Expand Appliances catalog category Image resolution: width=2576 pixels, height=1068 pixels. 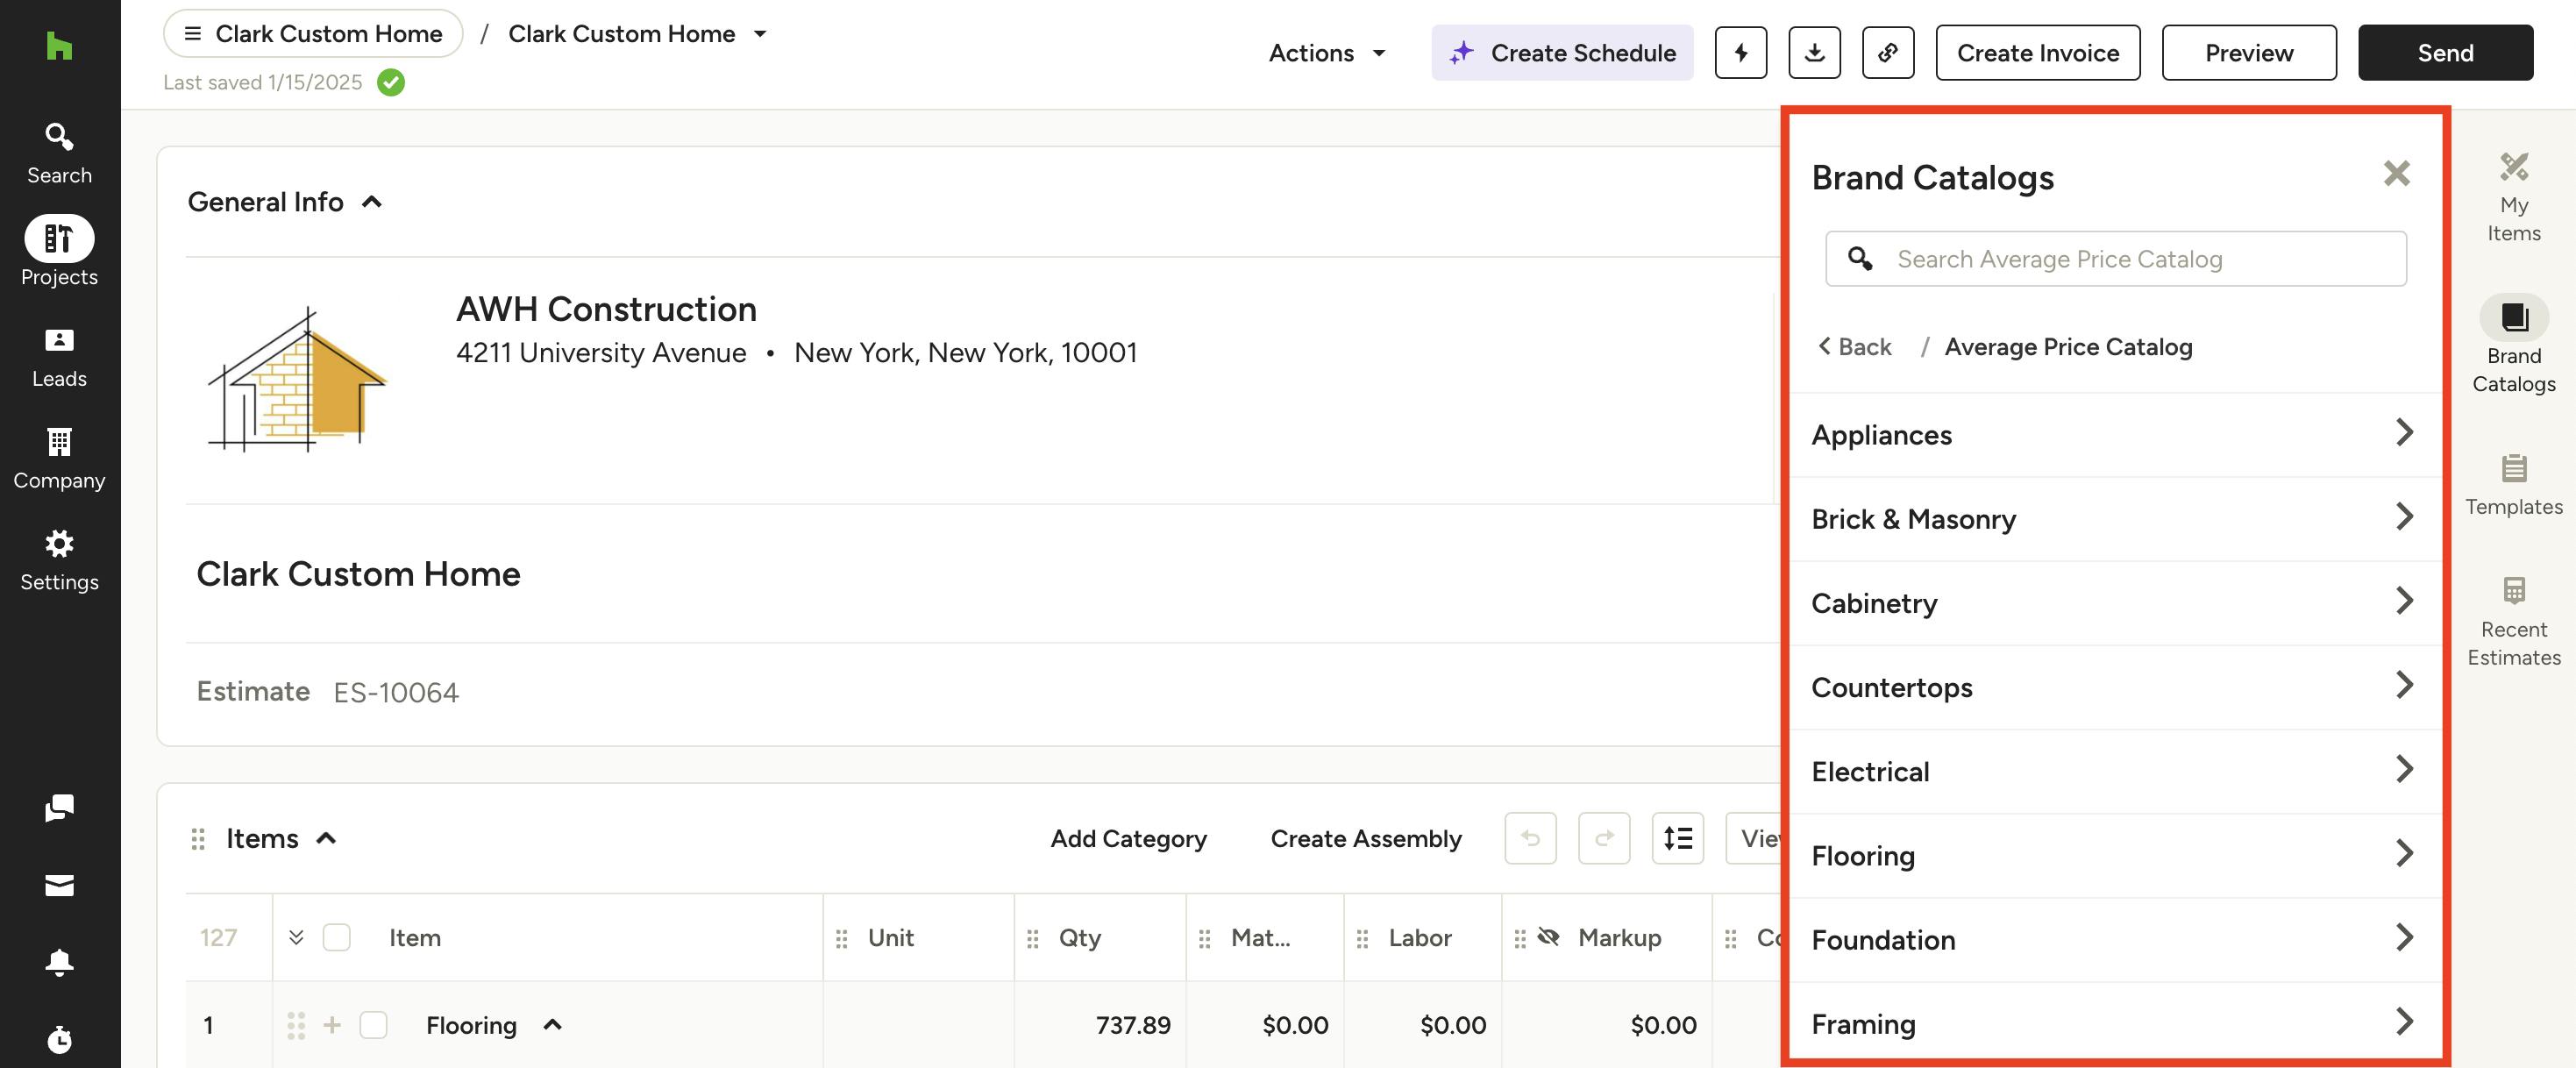click(2114, 435)
